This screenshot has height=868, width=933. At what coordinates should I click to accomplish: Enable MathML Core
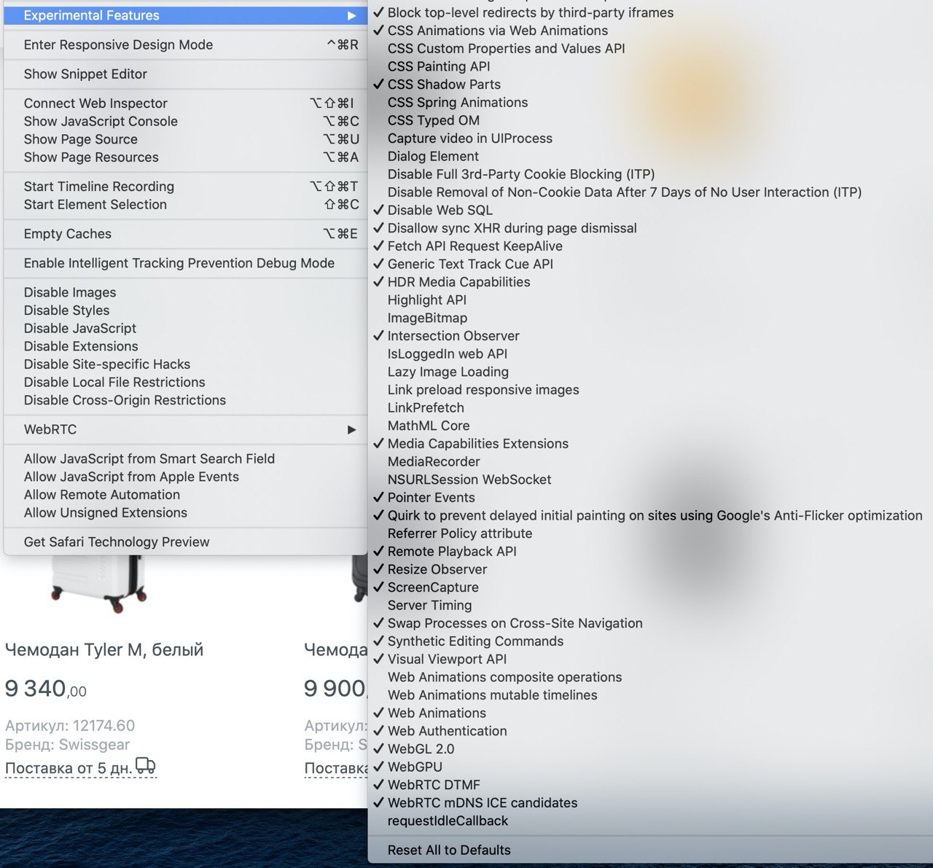(x=650, y=426)
